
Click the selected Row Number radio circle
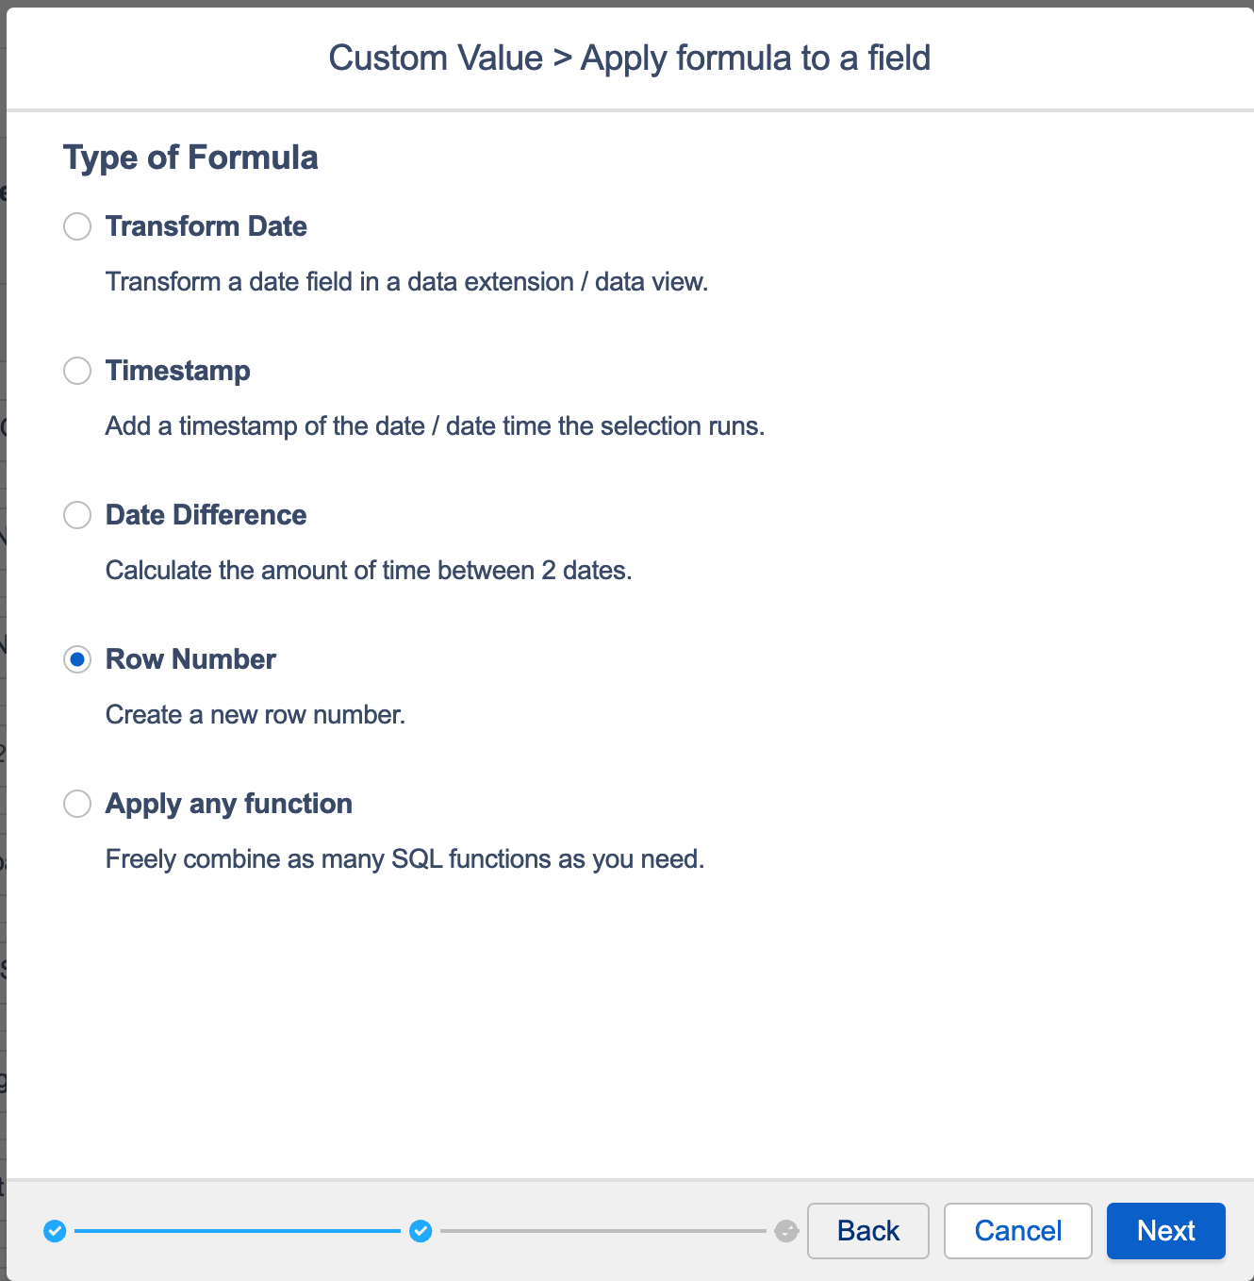77,659
